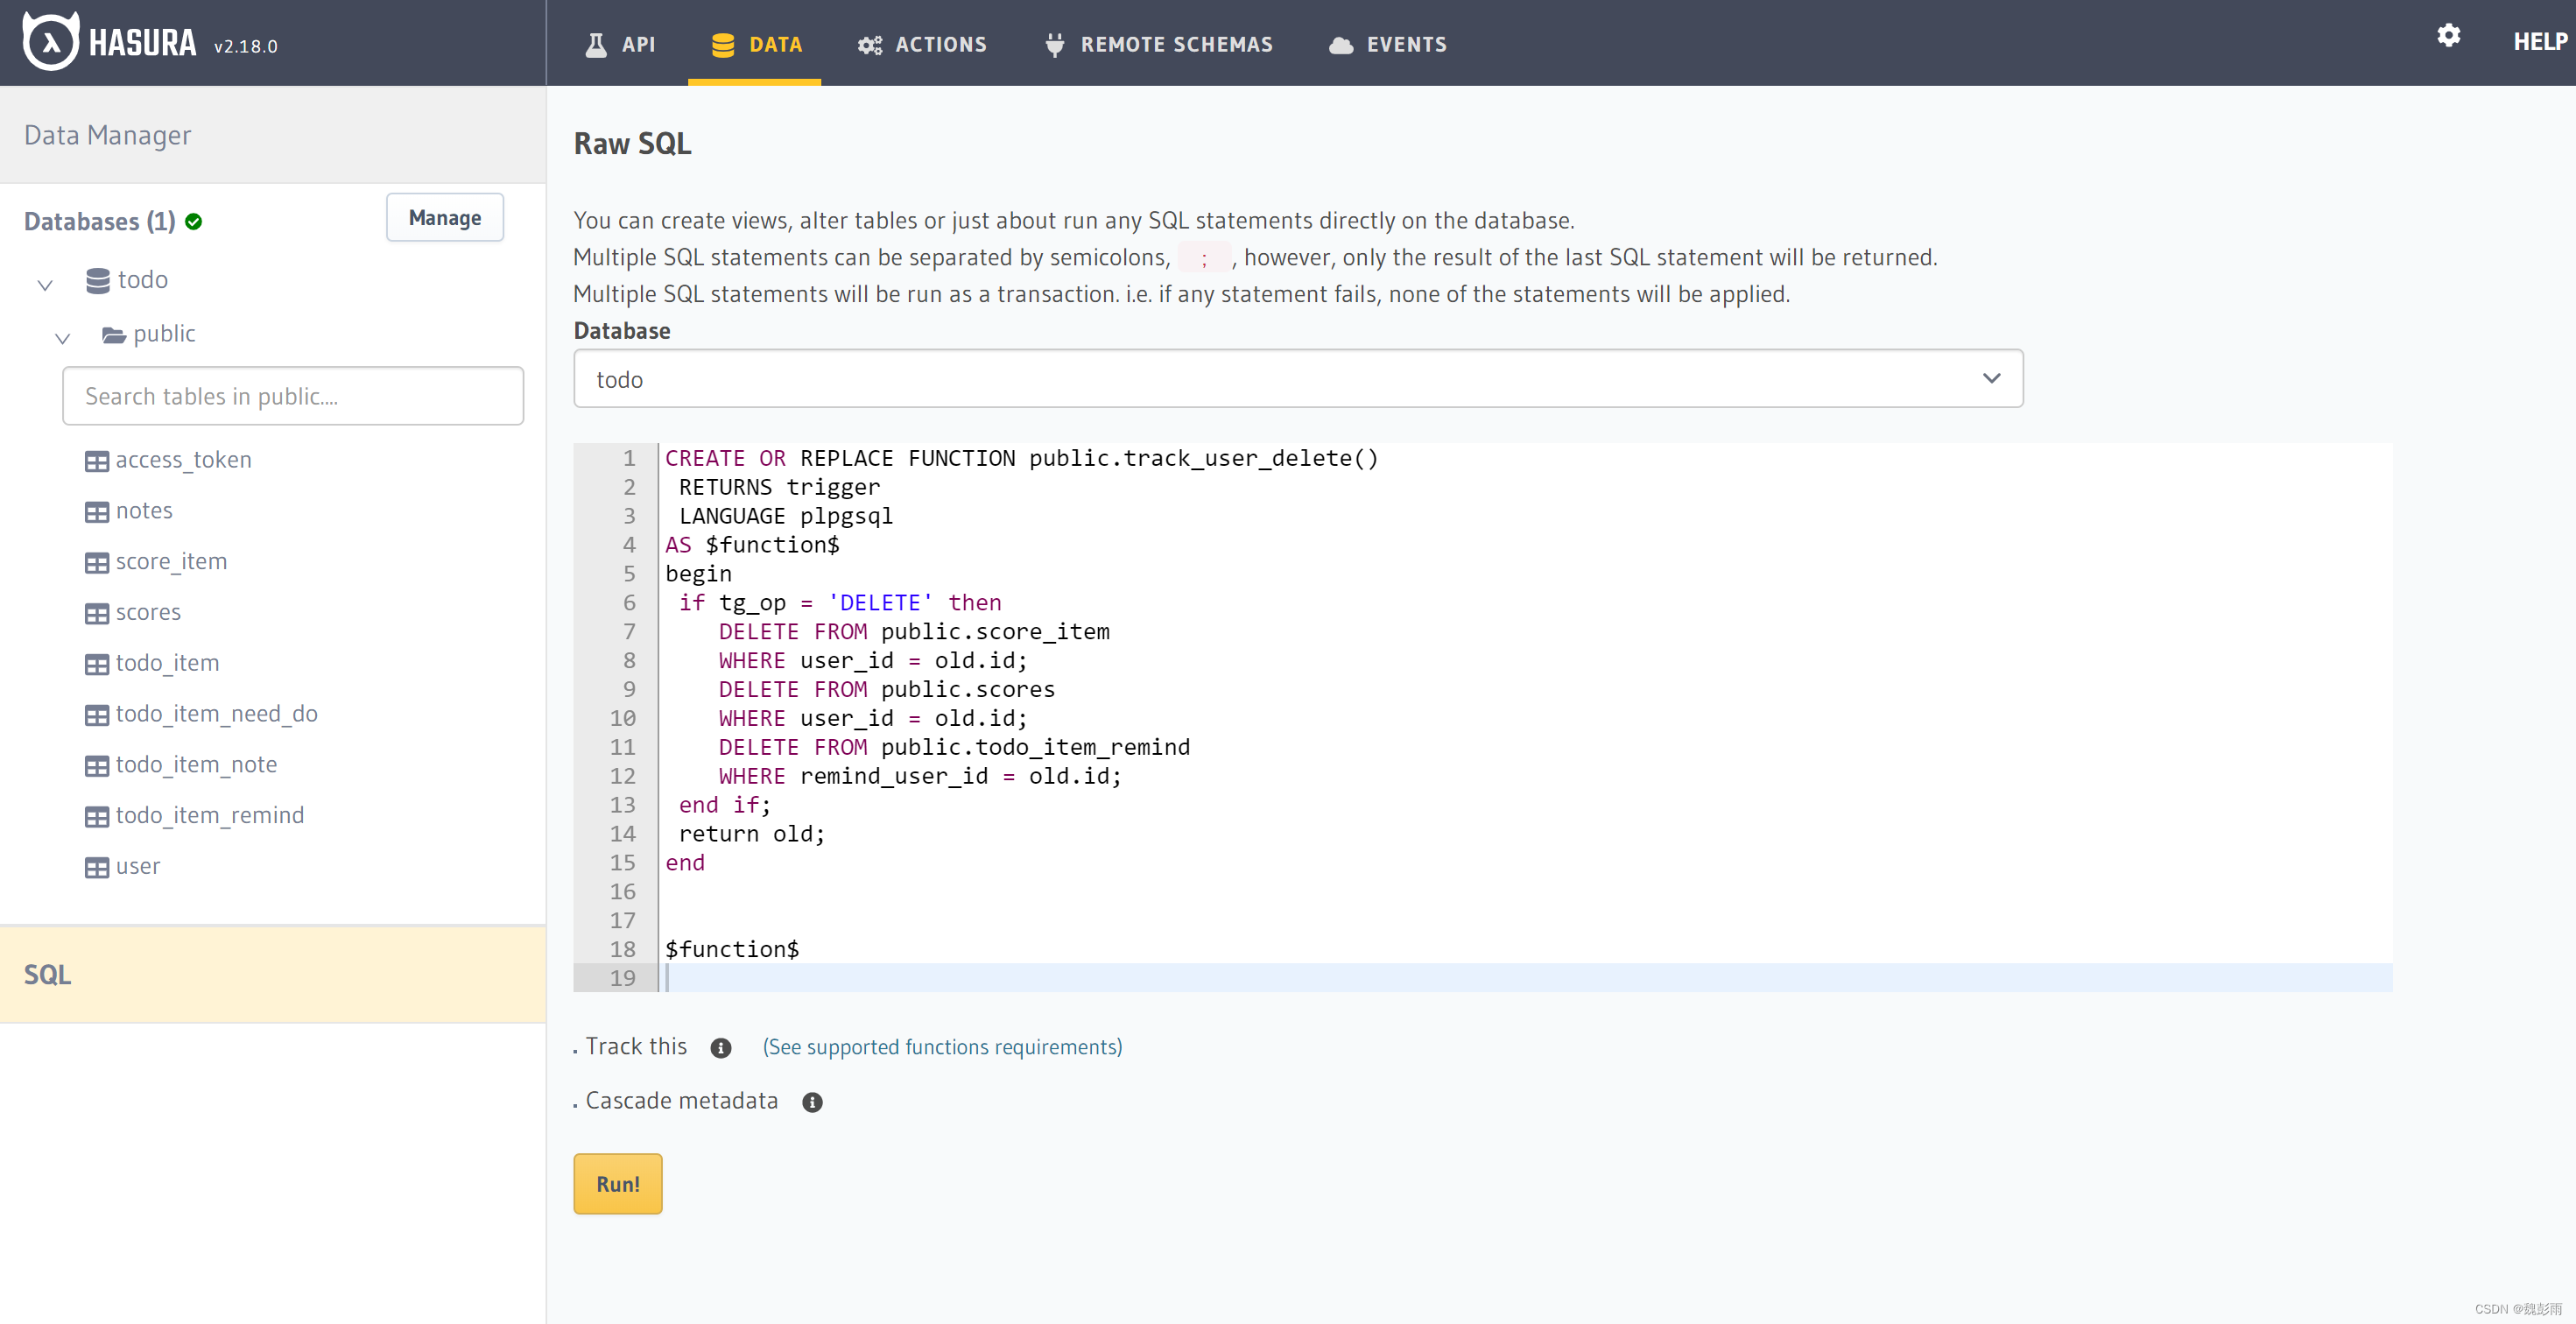Open the Events tab
The width and height of the screenshot is (2576, 1324).
[1387, 44]
